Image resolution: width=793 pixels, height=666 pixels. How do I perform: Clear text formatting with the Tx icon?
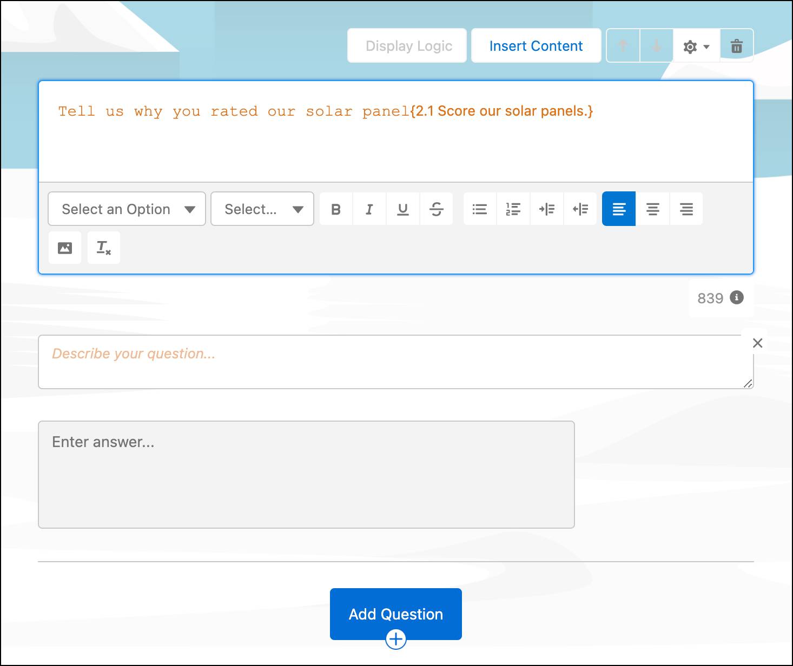pyautogui.click(x=103, y=248)
